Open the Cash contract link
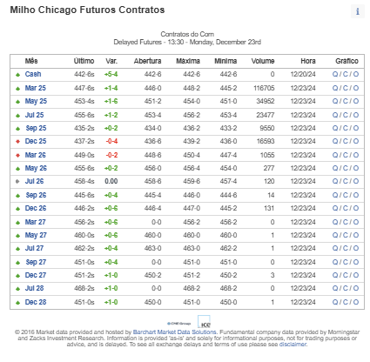370x362 pixels. click(x=33, y=74)
